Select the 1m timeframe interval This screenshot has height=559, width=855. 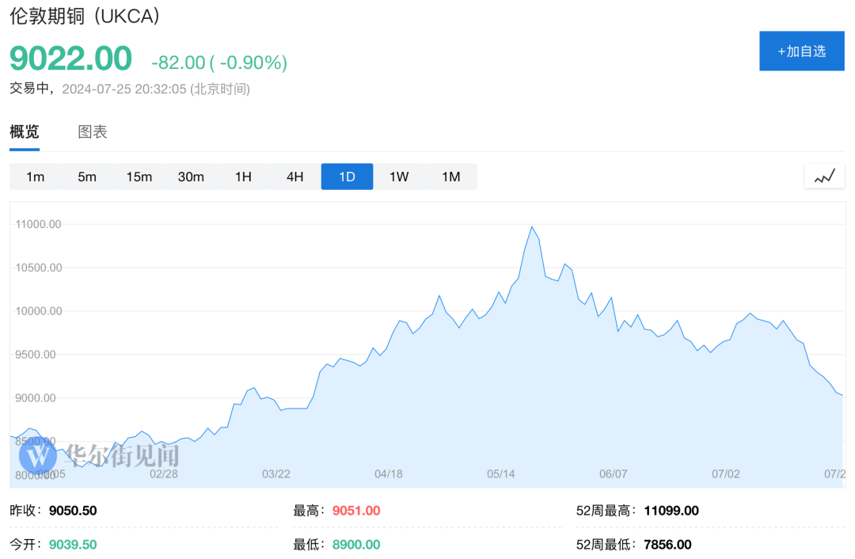click(x=35, y=177)
